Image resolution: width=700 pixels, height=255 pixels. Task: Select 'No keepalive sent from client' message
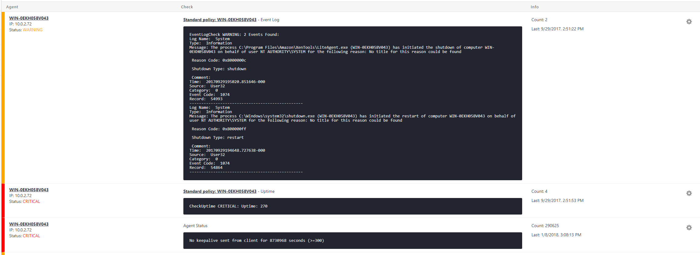click(x=257, y=241)
